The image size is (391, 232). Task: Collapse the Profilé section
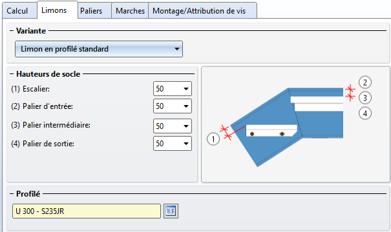12,194
